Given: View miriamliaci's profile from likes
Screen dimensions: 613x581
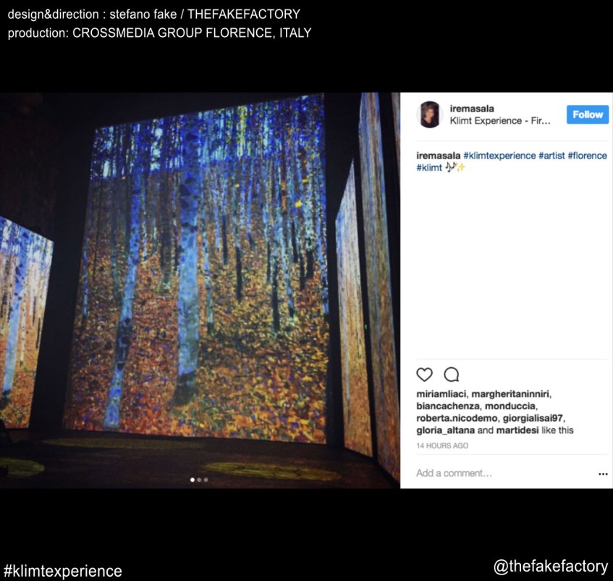Looking at the screenshot, I should click(441, 393).
